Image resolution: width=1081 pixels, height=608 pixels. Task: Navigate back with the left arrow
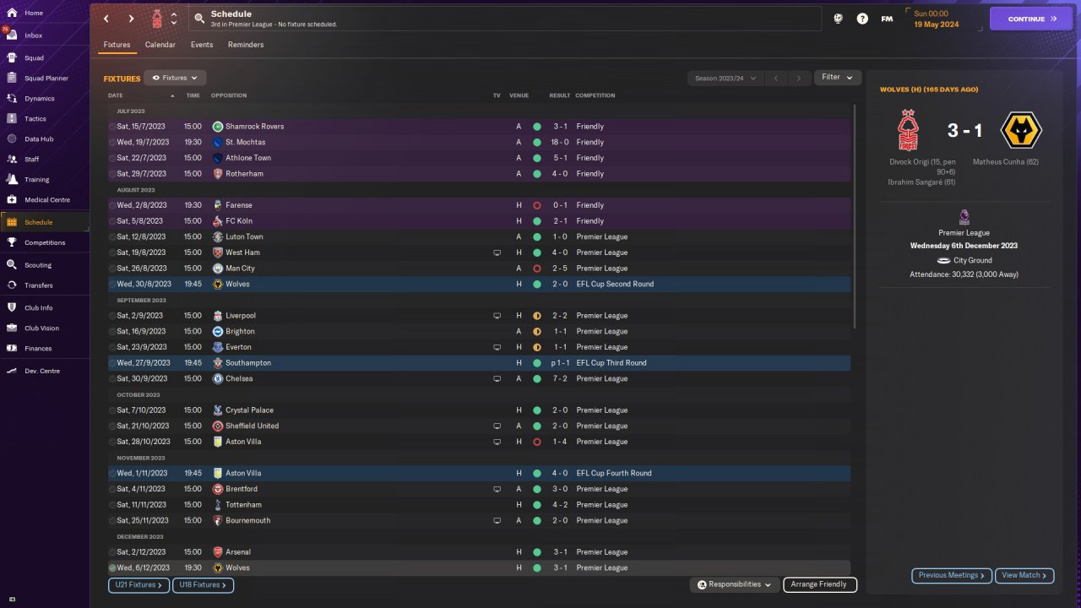click(x=106, y=19)
